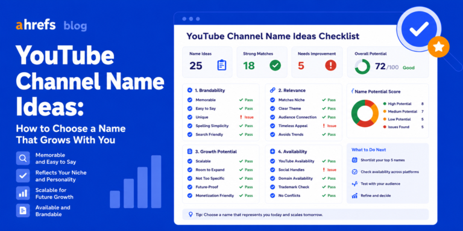The height and width of the screenshot is (231, 463).
Task: Toggle the Future-Proof check circle
Action: point(189,187)
